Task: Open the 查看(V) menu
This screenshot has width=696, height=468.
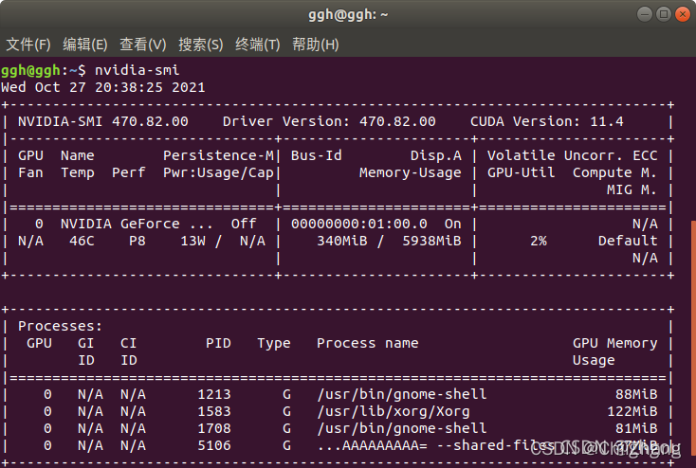Action: [143, 45]
